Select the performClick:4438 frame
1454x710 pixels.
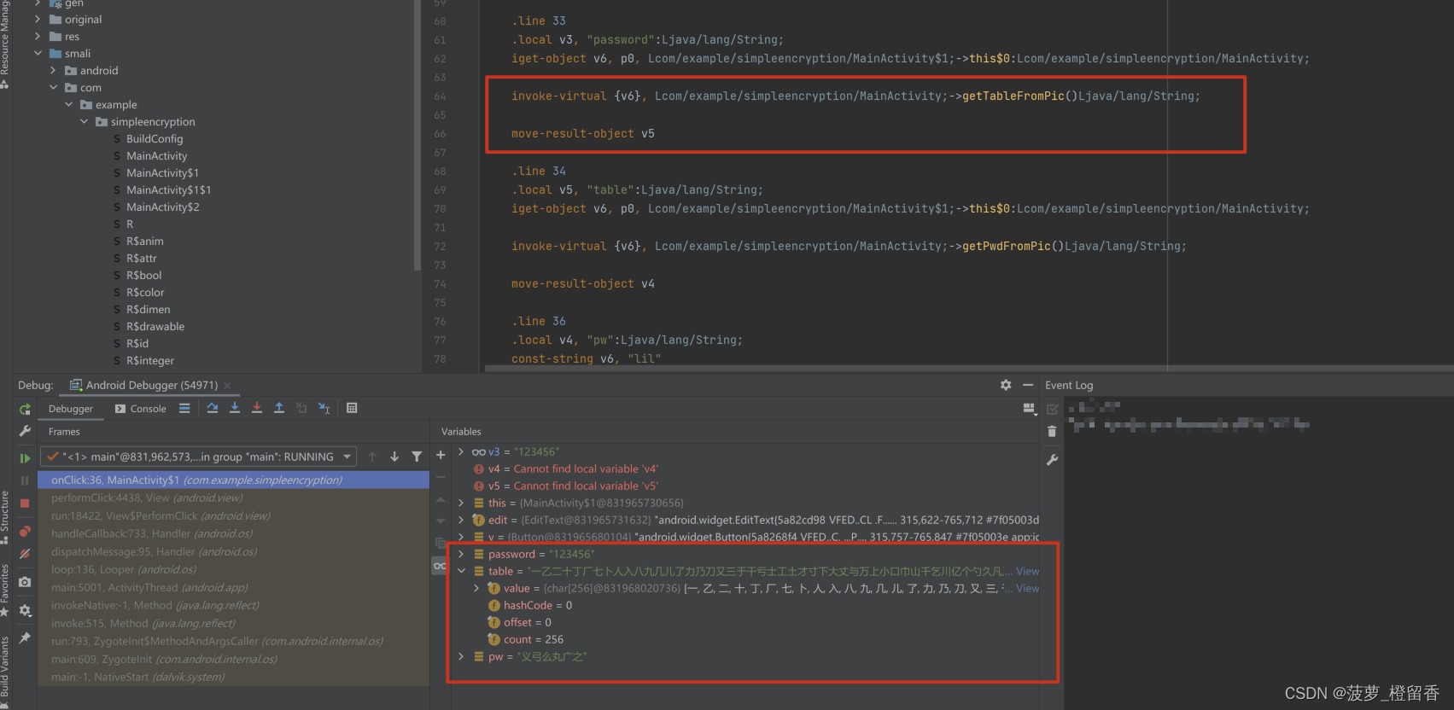coord(233,498)
